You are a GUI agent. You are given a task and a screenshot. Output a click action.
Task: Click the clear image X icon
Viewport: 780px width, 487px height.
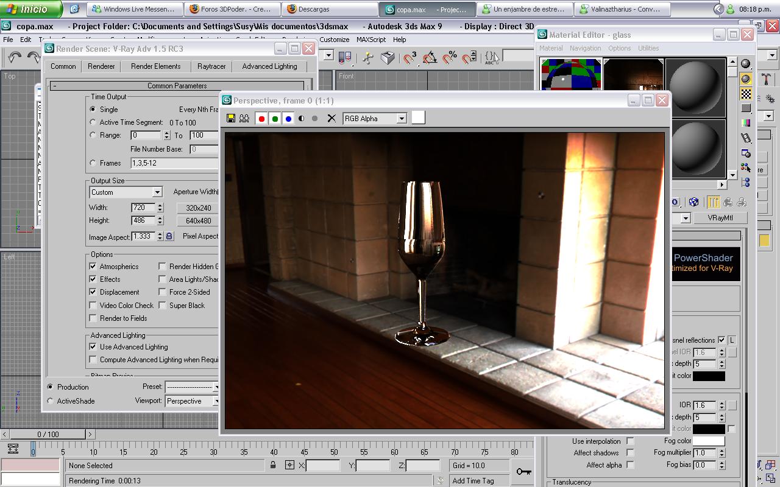(331, 119)
